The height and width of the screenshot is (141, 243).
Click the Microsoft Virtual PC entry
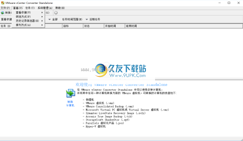pyautogui.click(x=127, y=110)
